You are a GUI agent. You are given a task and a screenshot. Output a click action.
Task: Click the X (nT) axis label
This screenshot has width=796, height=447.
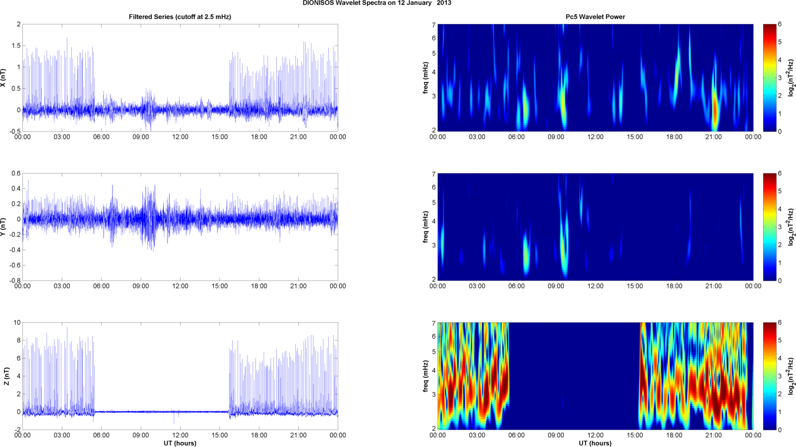coord(4,77)
